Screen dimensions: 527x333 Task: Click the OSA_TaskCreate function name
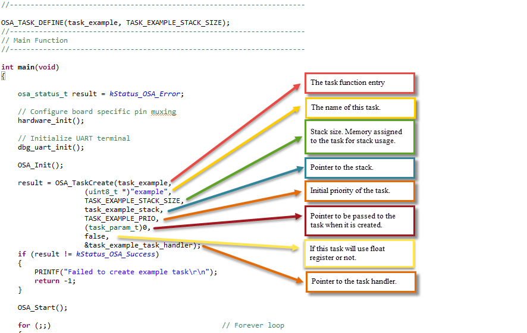[x=84, y=183]
